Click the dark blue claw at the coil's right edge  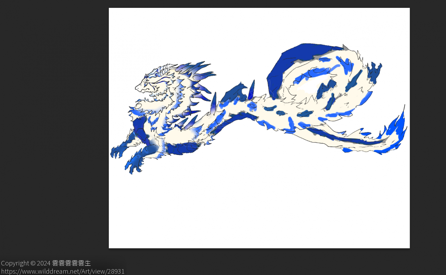click(x=374, y=72)
